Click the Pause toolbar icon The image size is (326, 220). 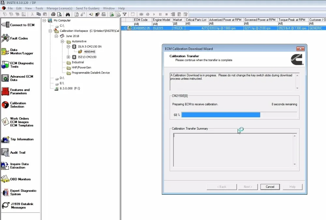[x=160, y=14]
